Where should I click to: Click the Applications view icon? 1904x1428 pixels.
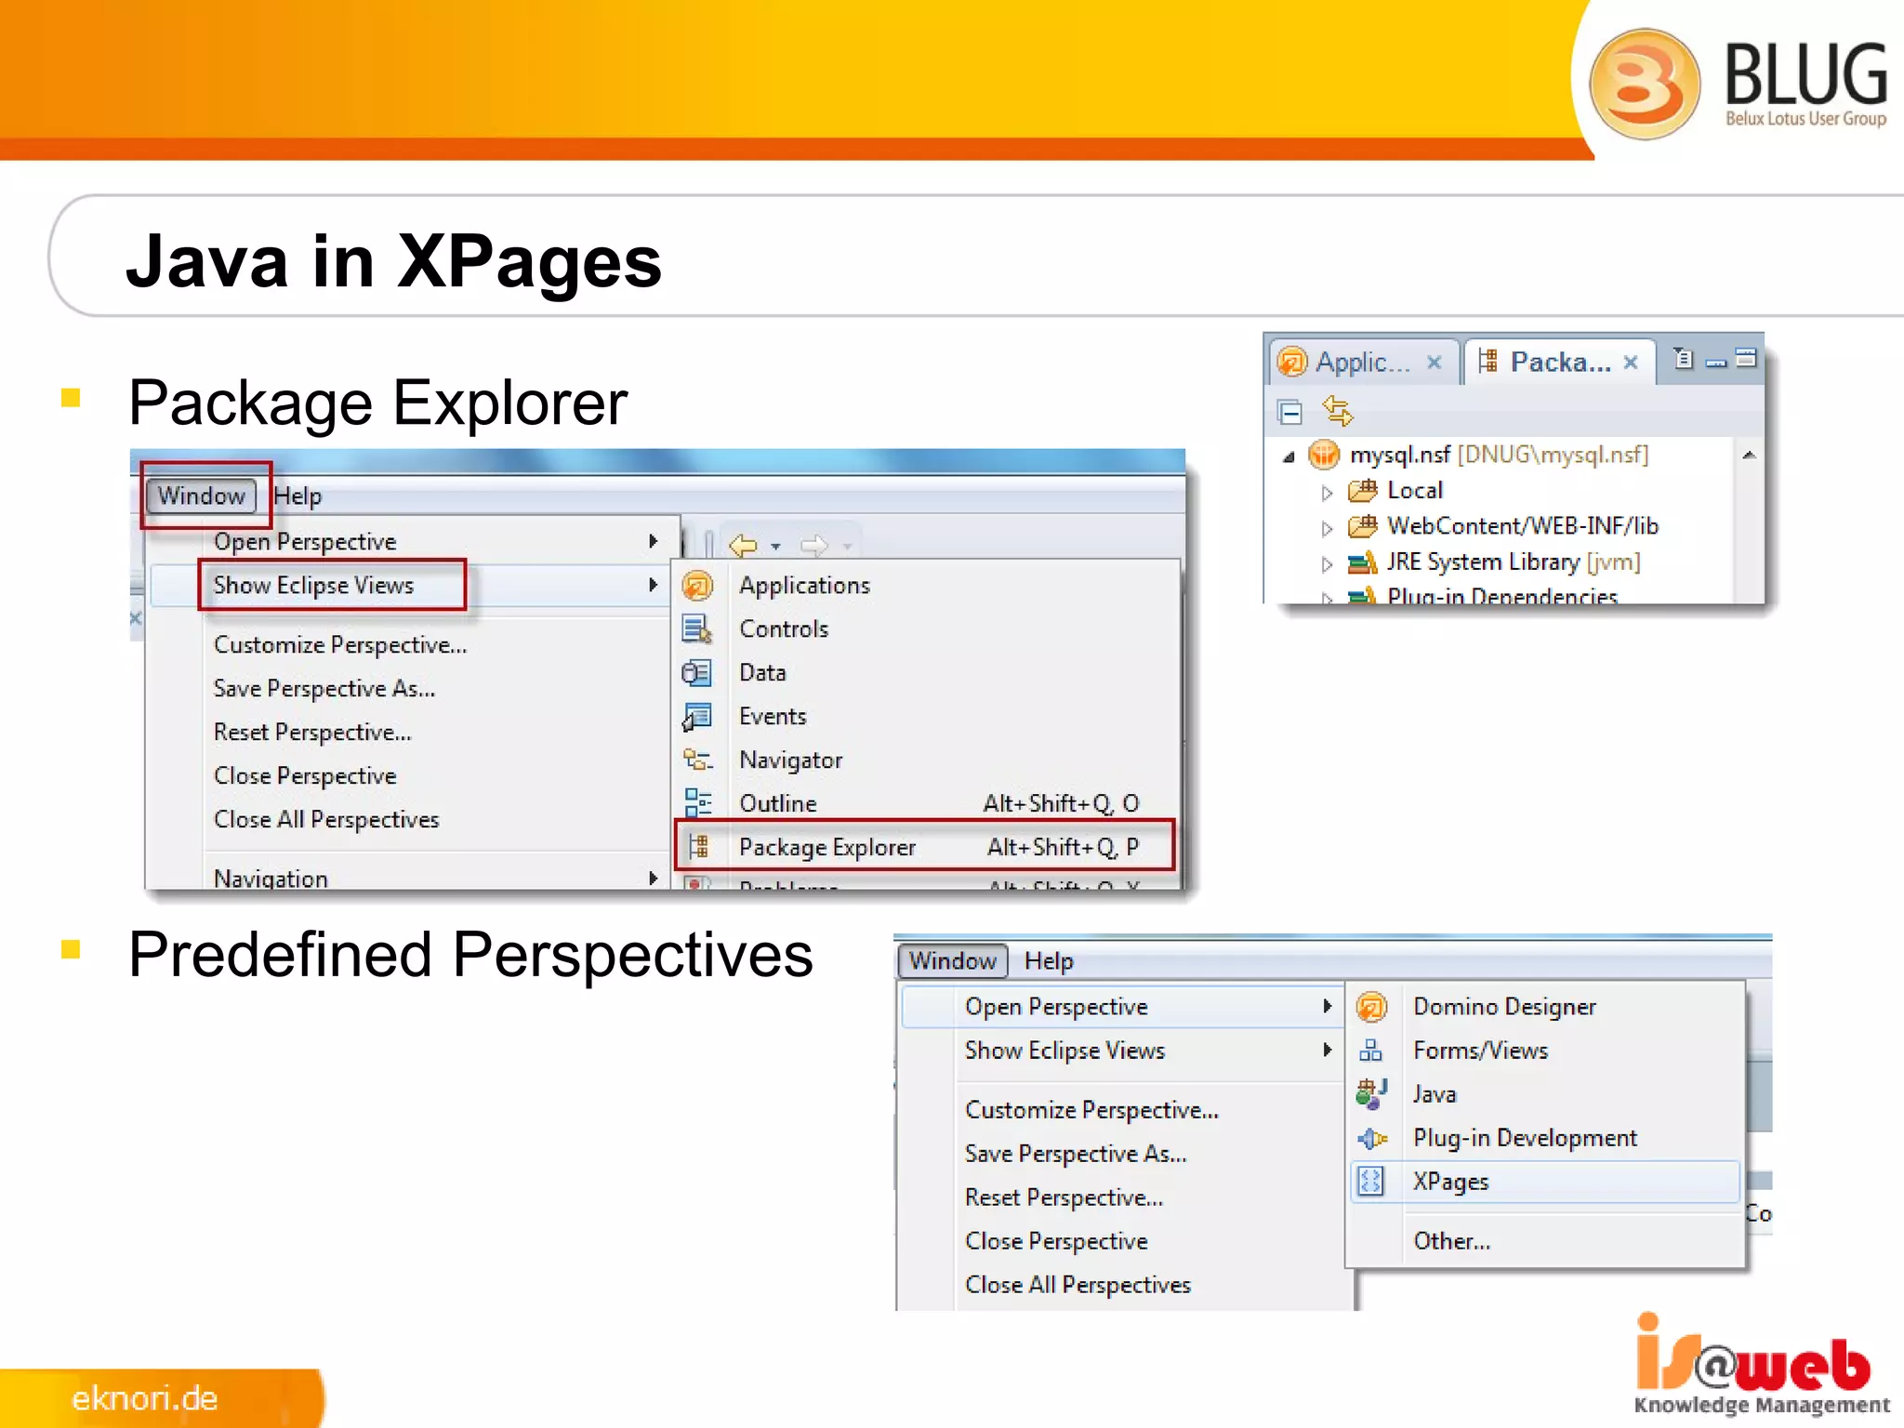[697, 586]
